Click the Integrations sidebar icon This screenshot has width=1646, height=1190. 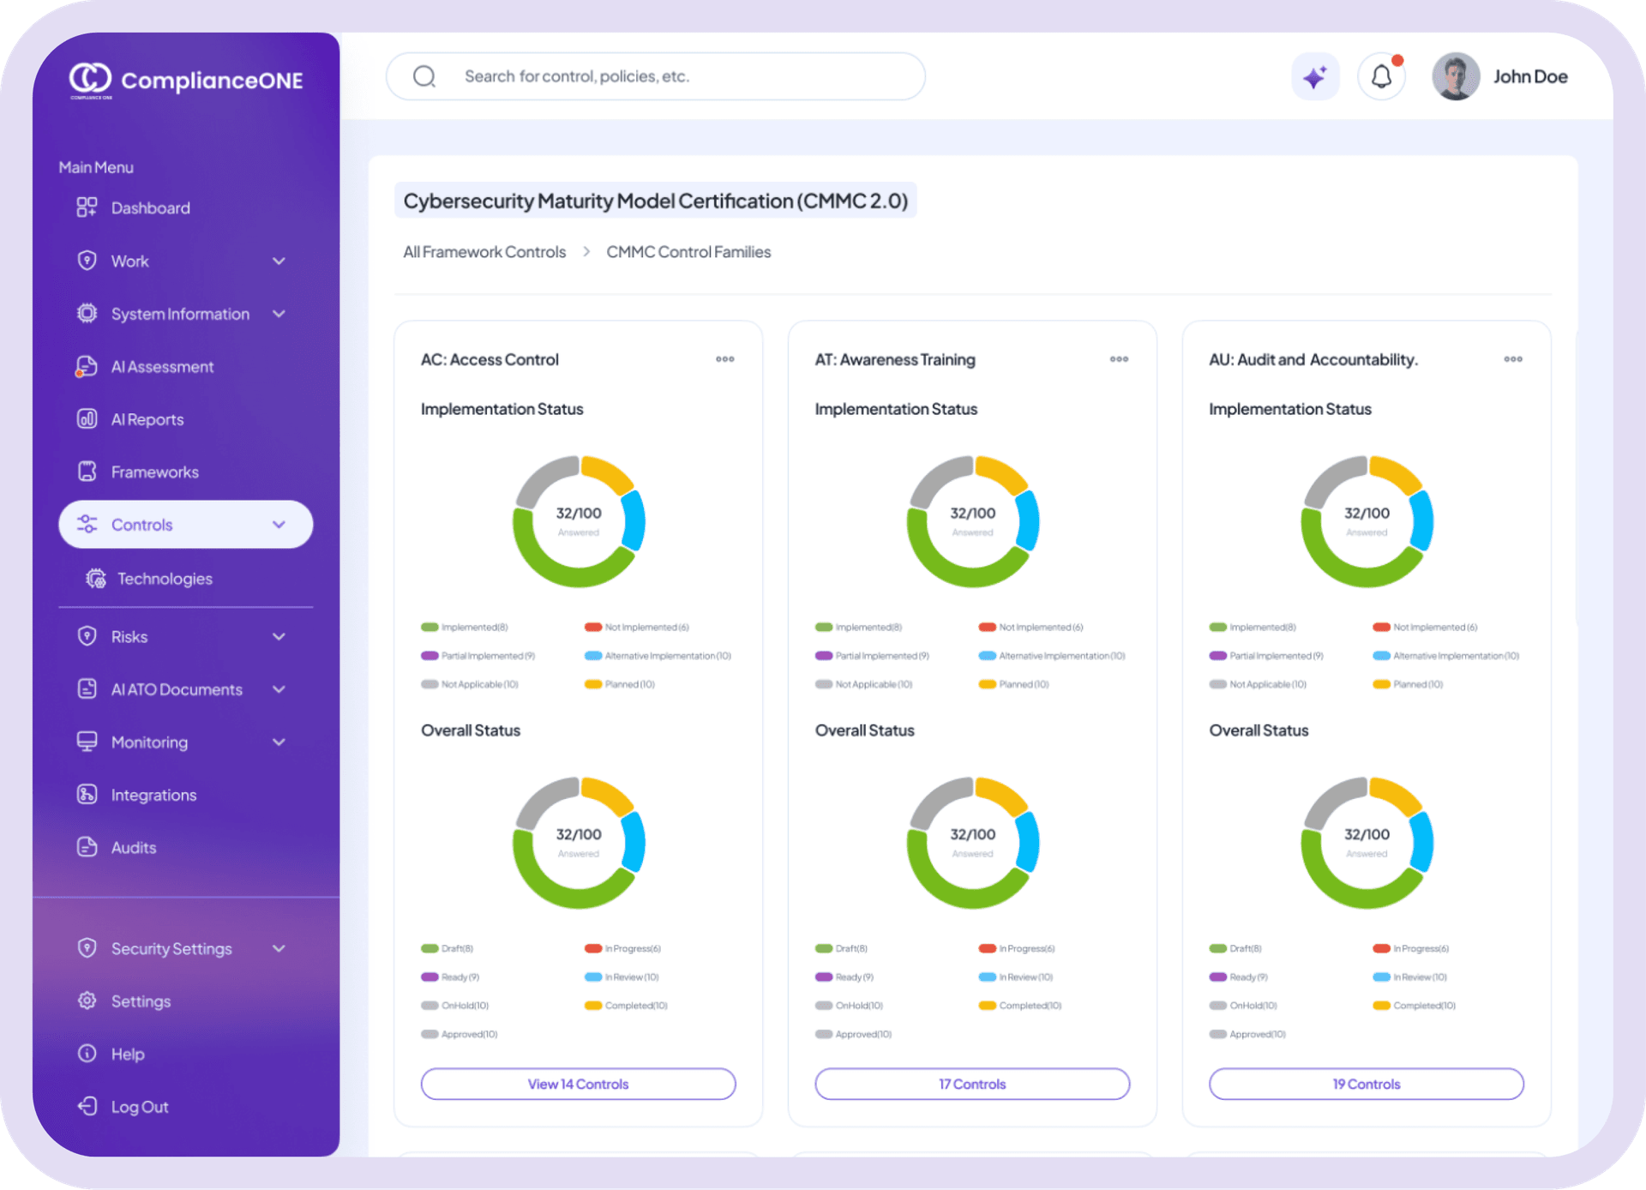coord(87,795)
